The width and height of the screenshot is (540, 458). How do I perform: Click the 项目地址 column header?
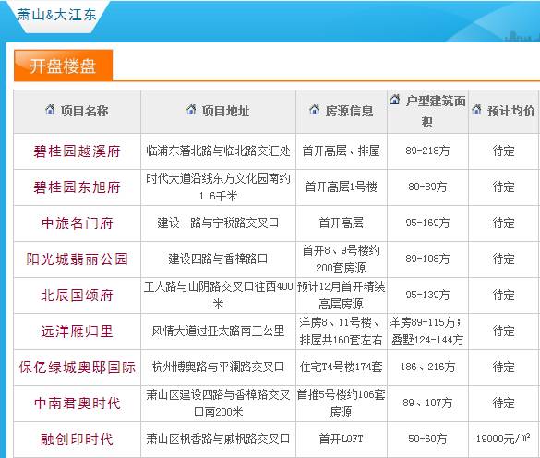click(218, 112)
